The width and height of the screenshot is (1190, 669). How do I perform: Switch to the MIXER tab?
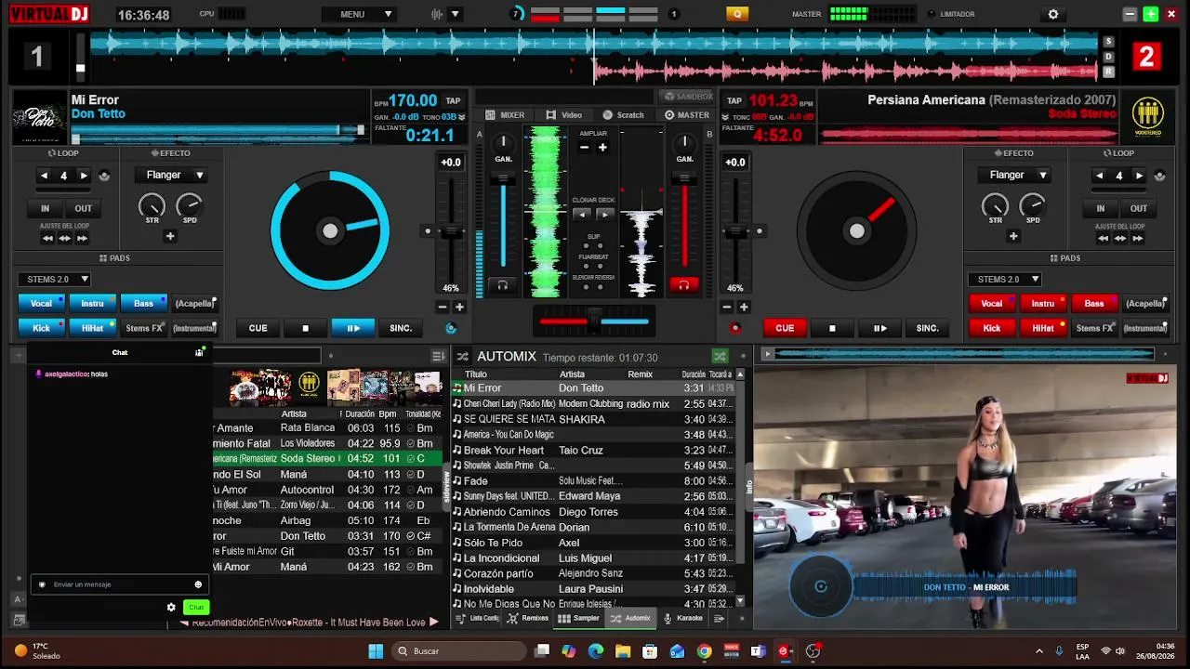pos(505,115)
